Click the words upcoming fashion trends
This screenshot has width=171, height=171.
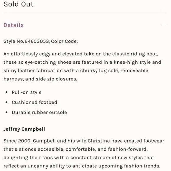click(x=129, y=166)
